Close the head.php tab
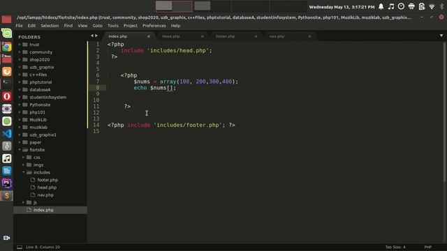Viewport: 447px width, 251px height. (203, 36)
